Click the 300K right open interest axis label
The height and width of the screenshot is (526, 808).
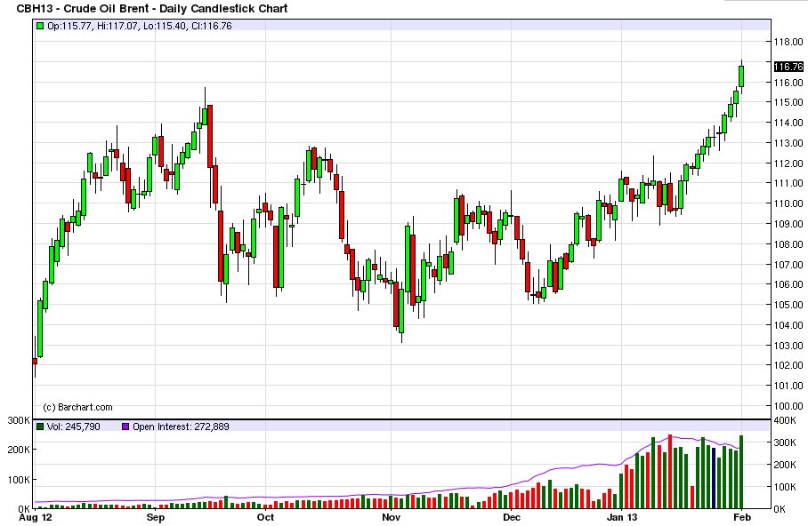click(x=785, y=442)
